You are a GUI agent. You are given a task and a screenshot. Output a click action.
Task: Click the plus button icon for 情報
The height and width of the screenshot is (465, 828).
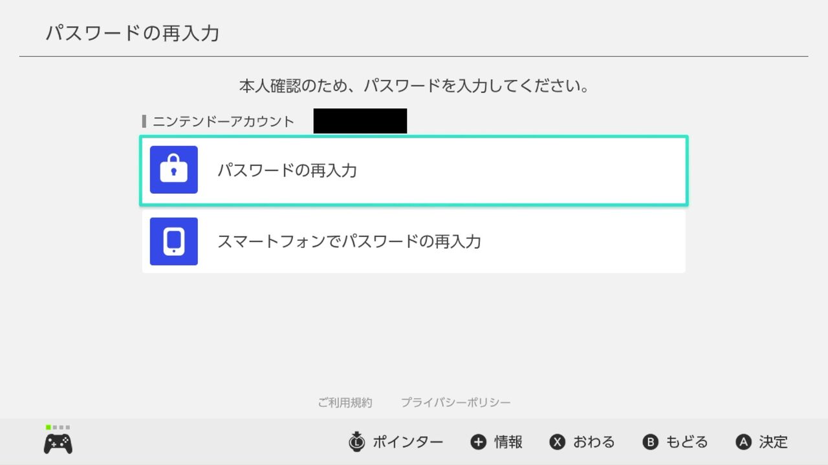click(478, 442)
